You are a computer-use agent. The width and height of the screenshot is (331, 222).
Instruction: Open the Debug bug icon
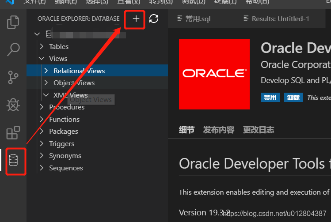[13, 105]
